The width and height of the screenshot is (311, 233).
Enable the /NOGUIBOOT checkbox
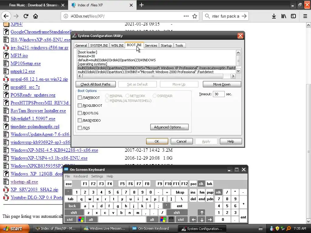coord(80,105)
